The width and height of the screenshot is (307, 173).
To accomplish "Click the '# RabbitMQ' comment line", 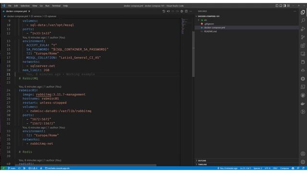I will (28, 78).
